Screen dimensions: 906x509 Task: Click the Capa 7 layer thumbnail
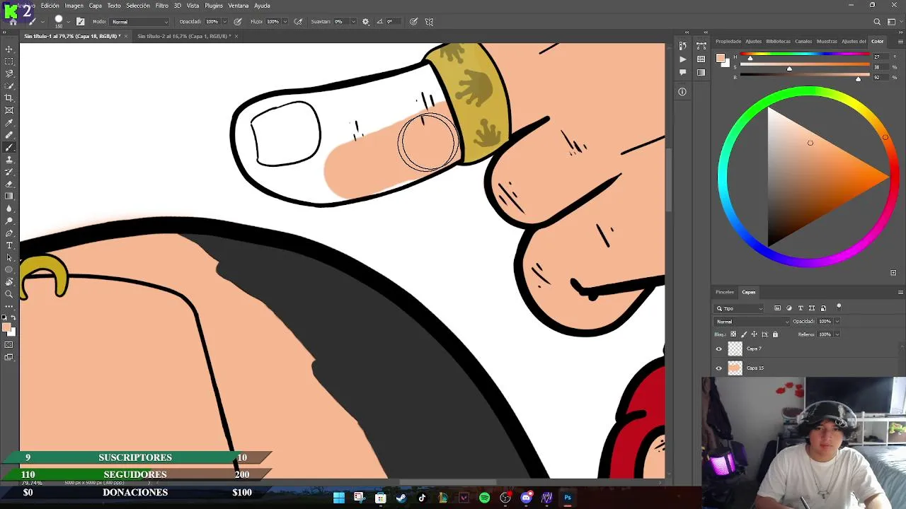tap(735, 349)
